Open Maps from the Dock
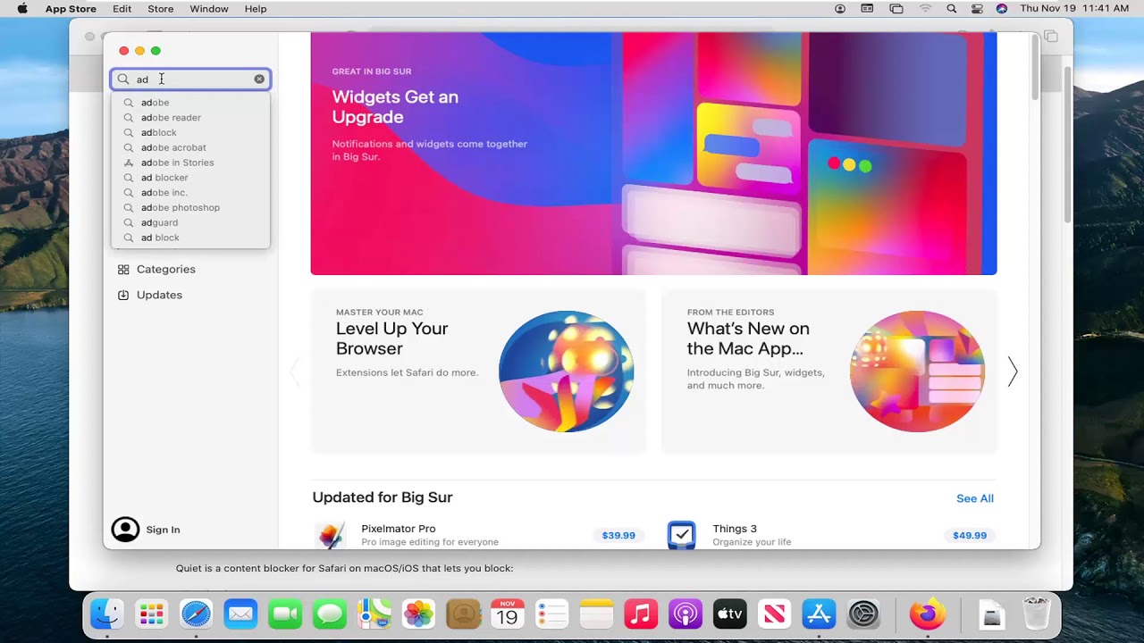This screenshot has height=643, width=1144. click(x=374, y=614)
